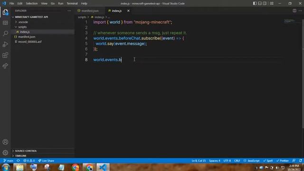Open the first Google Chrome taskbar icon
Screen dimensions: 304x171
[75, 167]
